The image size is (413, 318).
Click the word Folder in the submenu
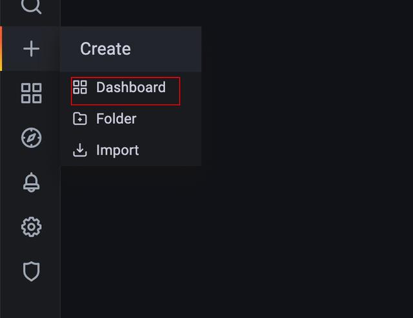coord(116,119)
